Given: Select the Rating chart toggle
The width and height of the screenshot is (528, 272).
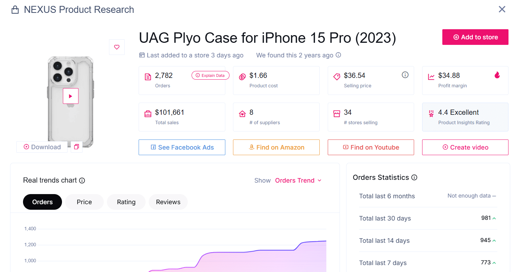Looking at the screenshot, I should 126,202.
